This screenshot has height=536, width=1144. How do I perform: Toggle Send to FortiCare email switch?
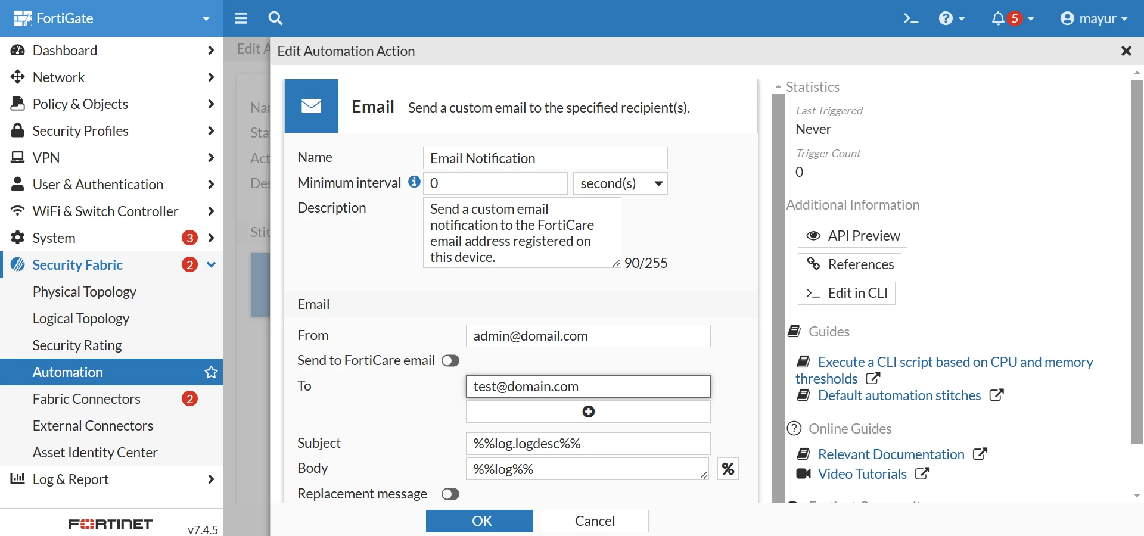pyautogui.click(x=450, y=361)
